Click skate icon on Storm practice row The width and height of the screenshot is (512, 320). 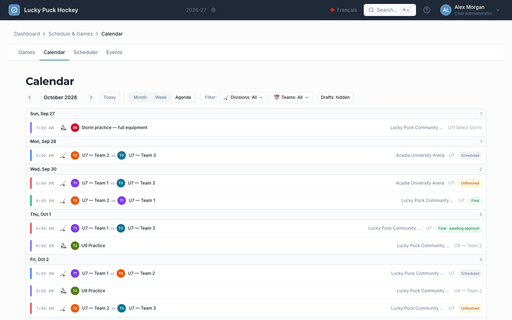[63, 128]
